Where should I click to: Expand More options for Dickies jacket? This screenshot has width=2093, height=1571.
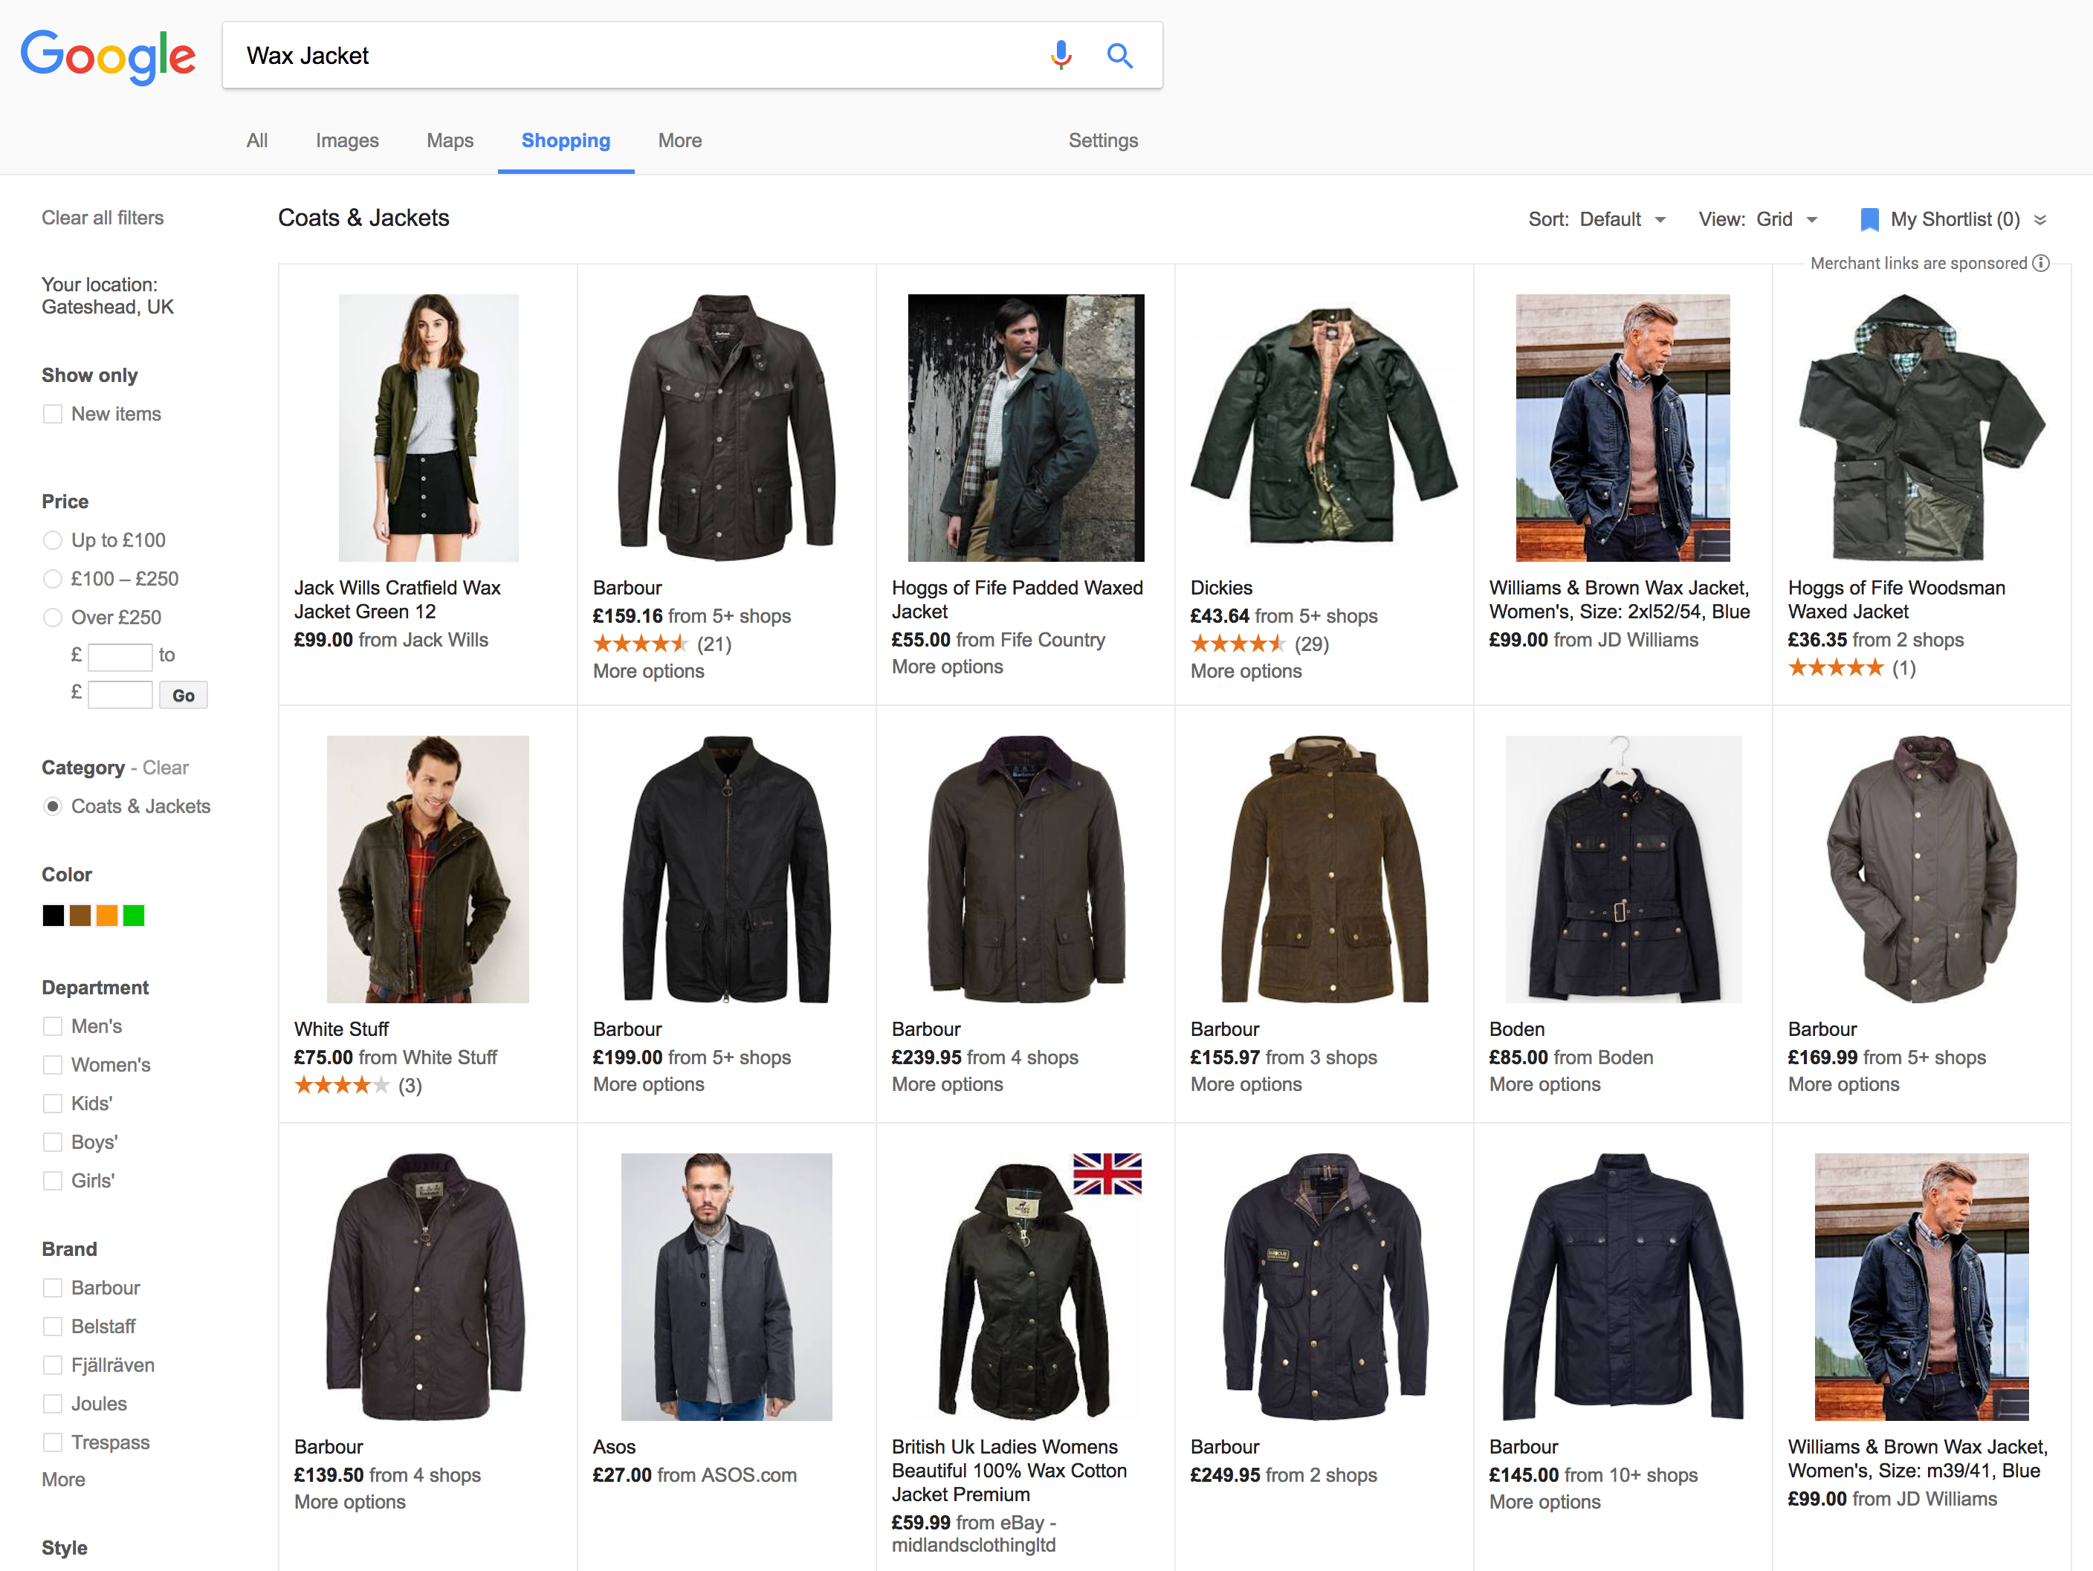1246,672
